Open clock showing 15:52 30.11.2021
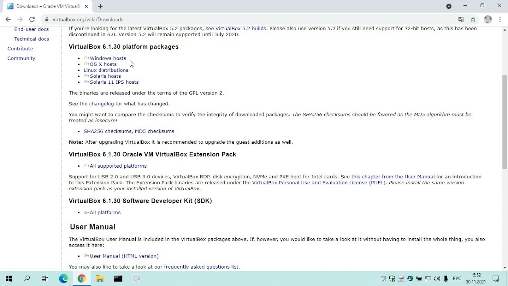 click(476, 278)
